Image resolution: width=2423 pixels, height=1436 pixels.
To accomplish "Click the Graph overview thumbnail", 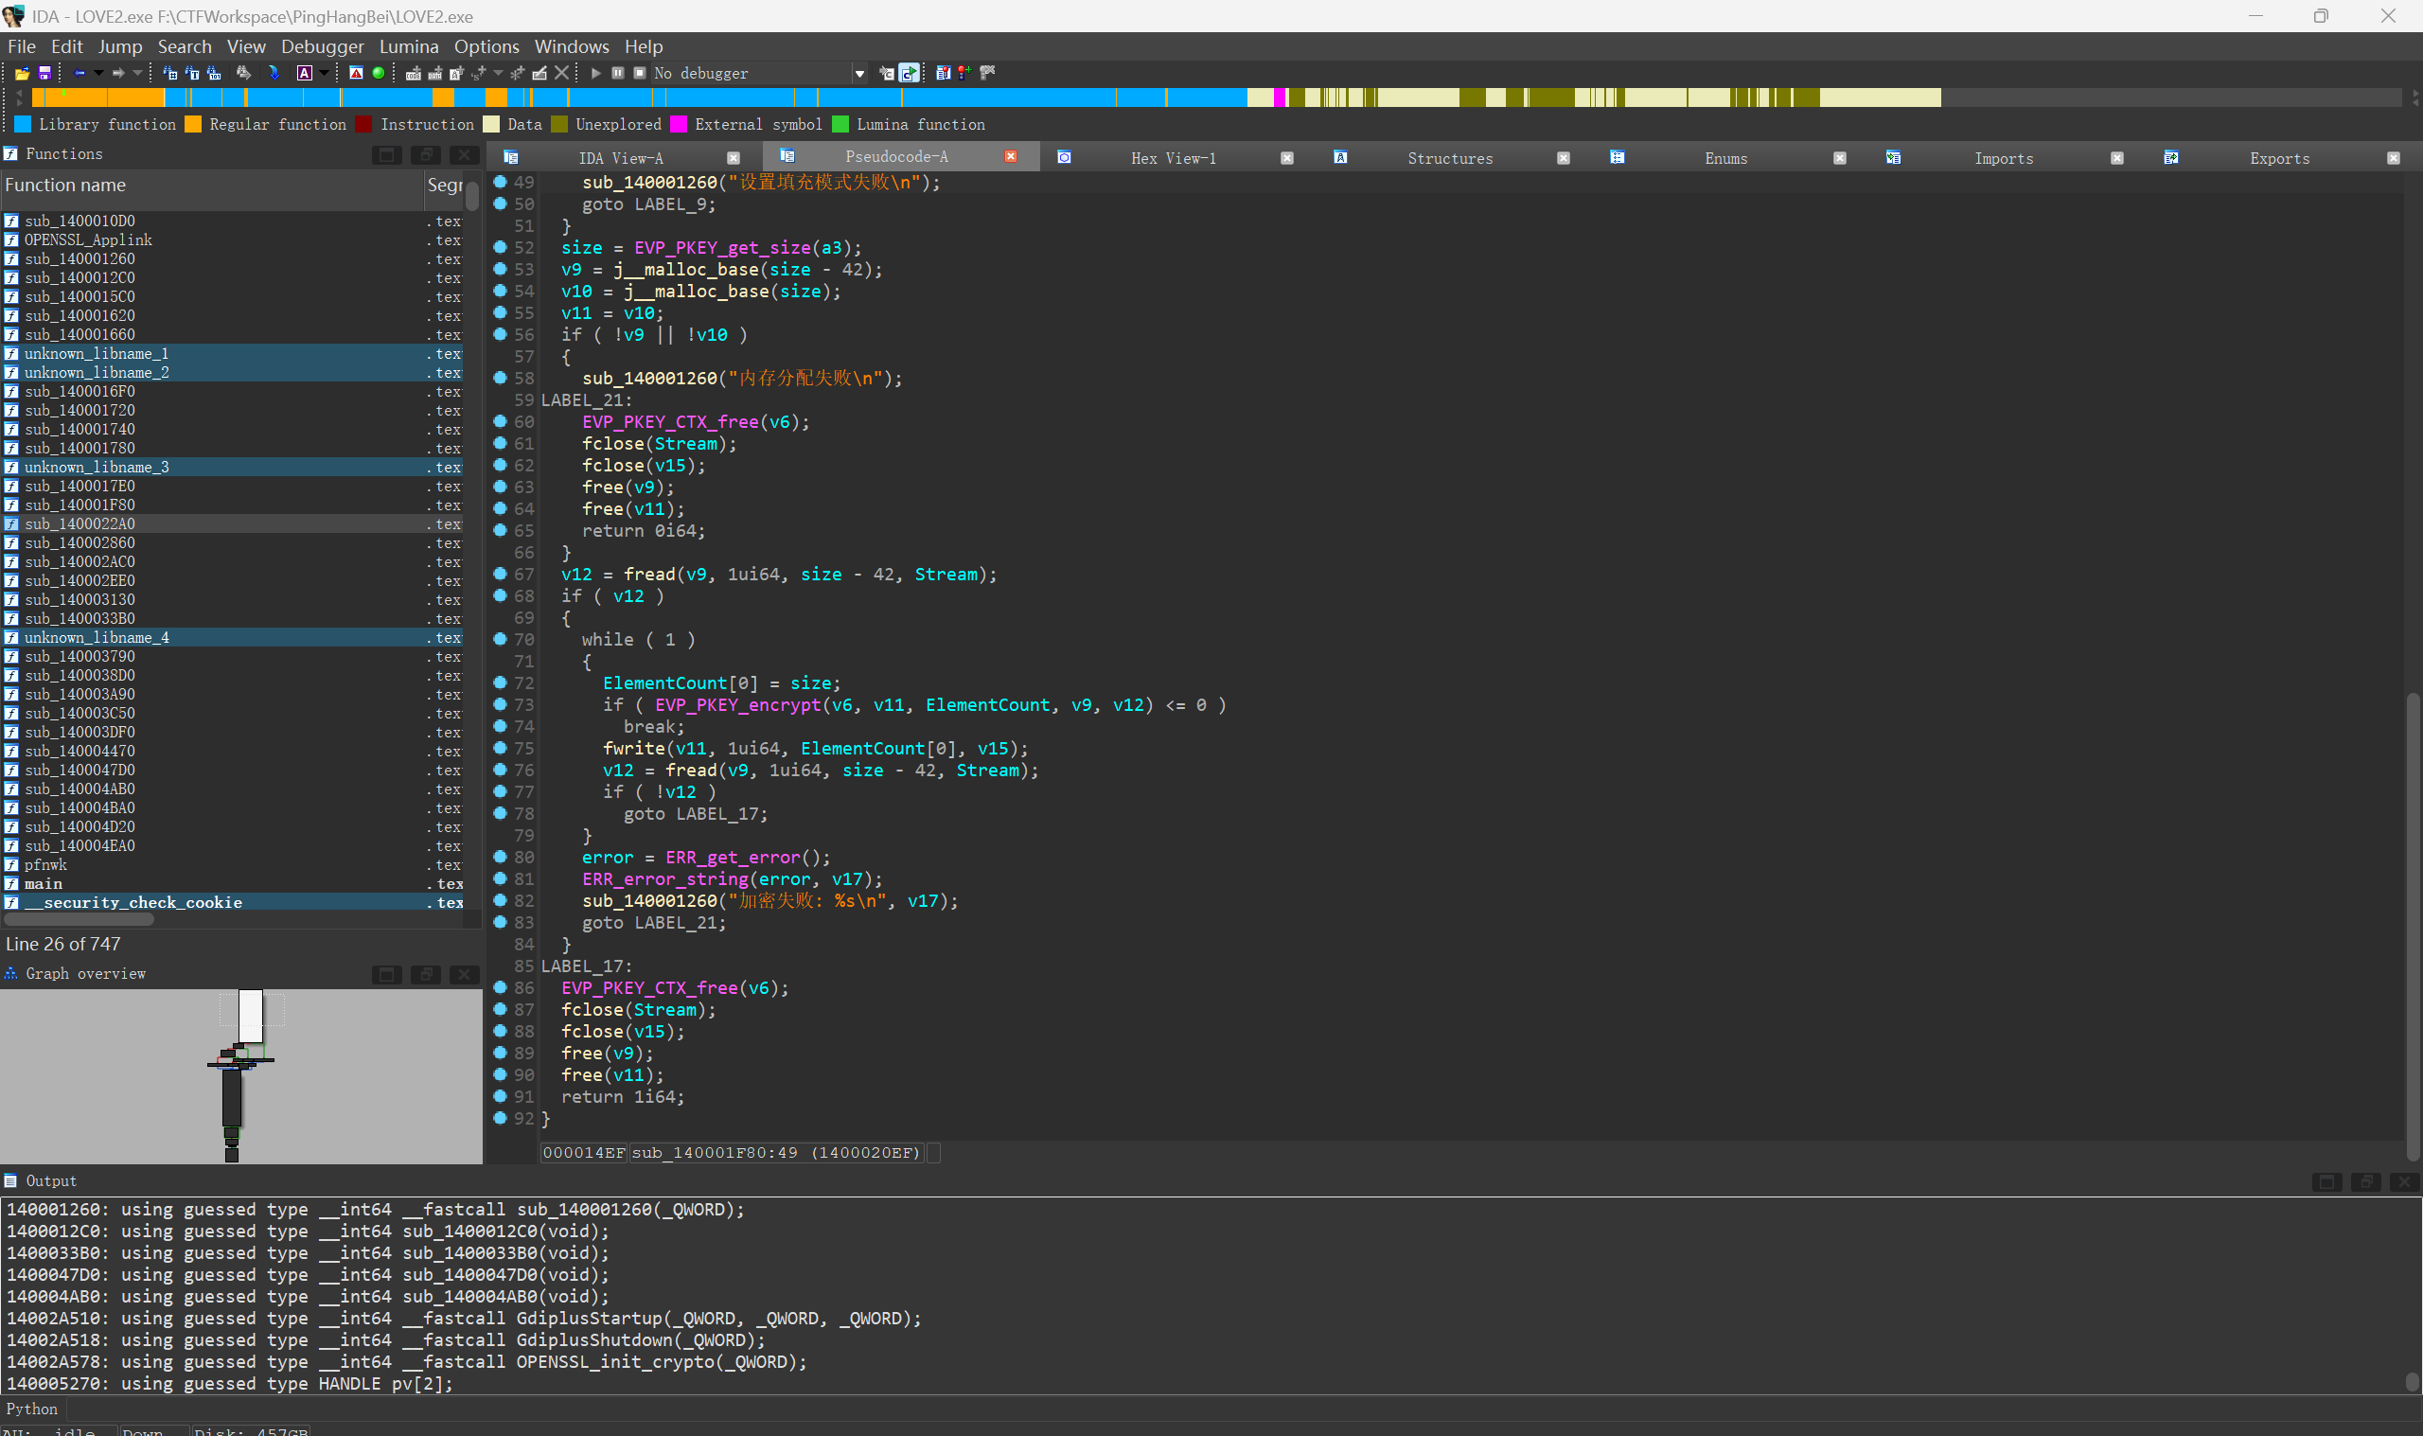I will click(240, 1076).
